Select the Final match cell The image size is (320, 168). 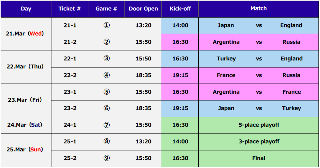[x=259, y=158]
